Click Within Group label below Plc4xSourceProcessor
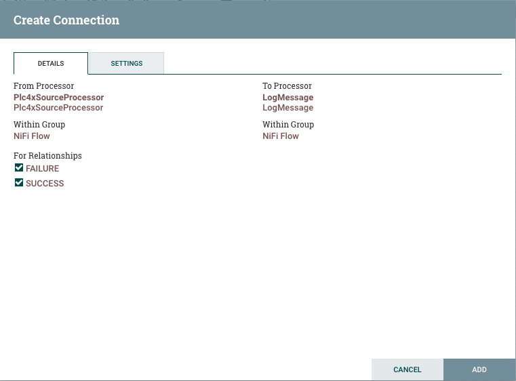The height and width of the screenshot is (381, 516). coord(39,125)
